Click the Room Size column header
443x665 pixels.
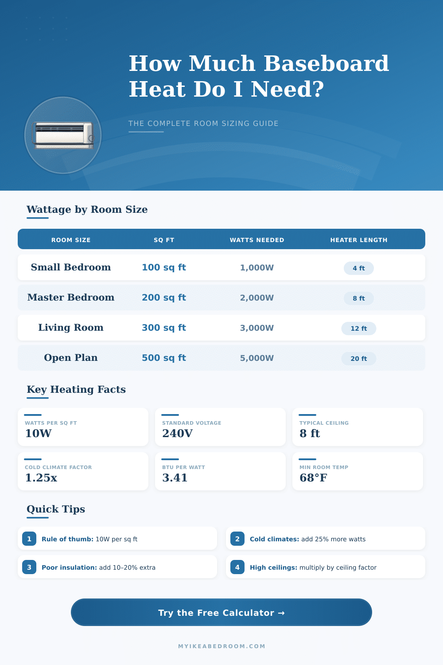[71, 240]
